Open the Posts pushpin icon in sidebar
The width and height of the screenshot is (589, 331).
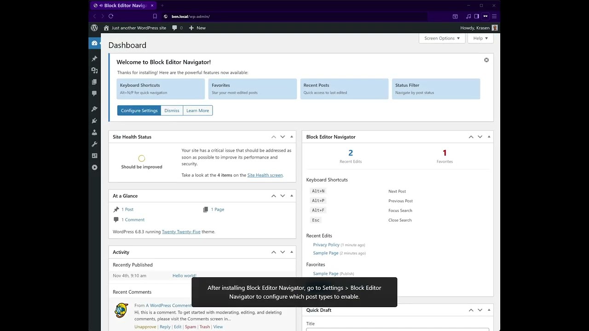click(94, 59)
